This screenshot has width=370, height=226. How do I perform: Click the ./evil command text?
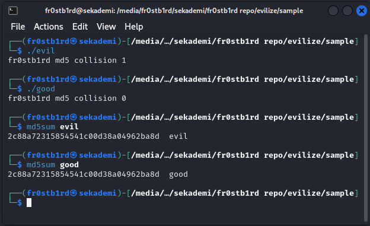tap(41, 51)
